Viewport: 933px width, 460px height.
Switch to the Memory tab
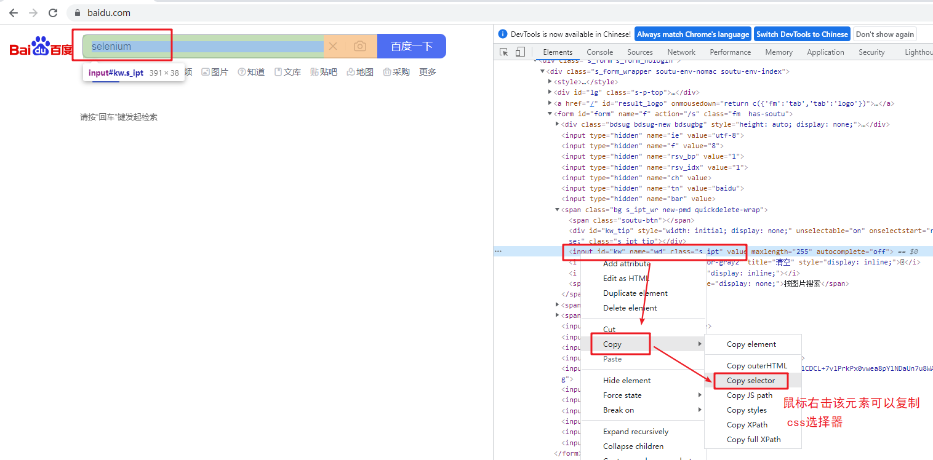point(779,52)
